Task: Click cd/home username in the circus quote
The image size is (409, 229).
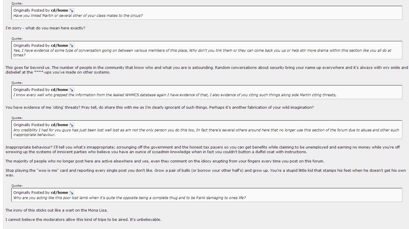Action: tap(59, 10)
